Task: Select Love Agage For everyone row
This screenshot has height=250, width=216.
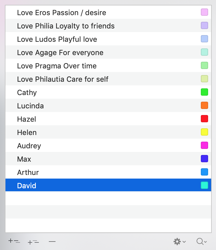Action: coord(108,52)
